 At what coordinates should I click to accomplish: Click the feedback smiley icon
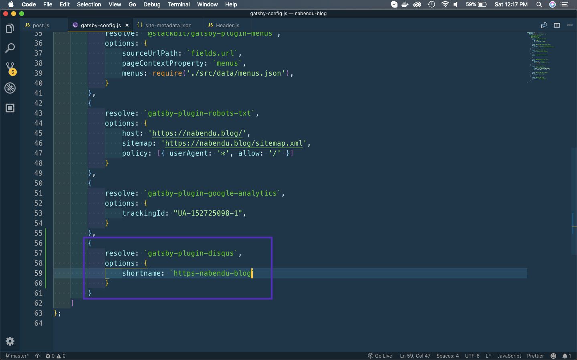pos(553,356)
